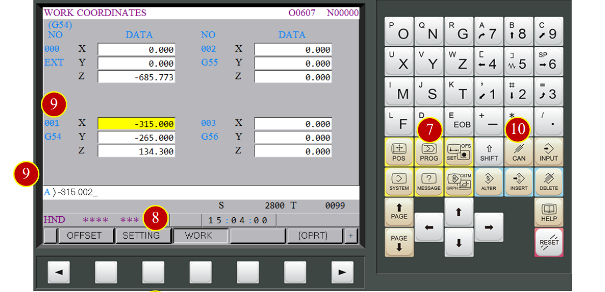Move cursor with the down arrow key
This screenshot has width=605, height=292.
tap(459, 242)
